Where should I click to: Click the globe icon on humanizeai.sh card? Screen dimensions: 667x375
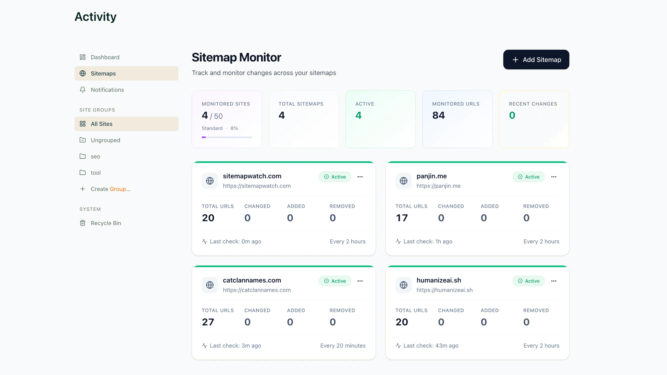coord(403,285)
